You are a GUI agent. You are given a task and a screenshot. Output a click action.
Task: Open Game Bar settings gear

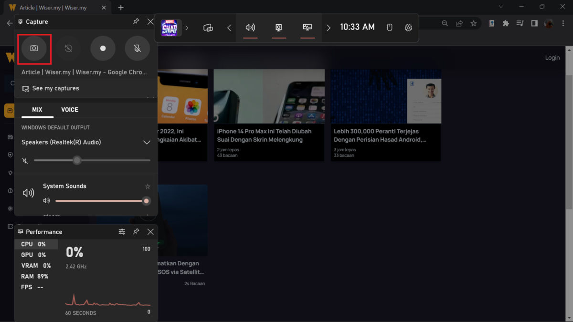(408, 28)
